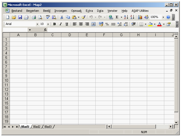Image resolution: width=183 pixels, height=139 pixels.
Task: Save the workbook with floppy disk icon
Action: click(x=20, y=17)
